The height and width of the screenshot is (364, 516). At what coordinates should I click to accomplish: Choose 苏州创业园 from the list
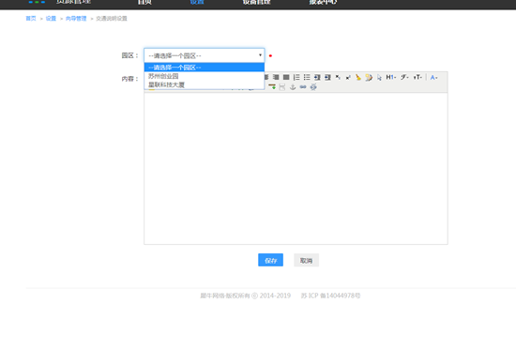[204, 76]
